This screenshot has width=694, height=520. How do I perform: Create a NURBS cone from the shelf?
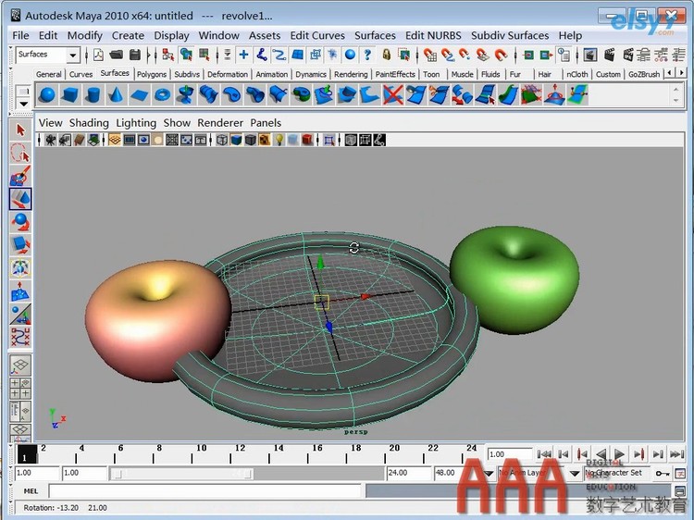(x=116, y=94)
